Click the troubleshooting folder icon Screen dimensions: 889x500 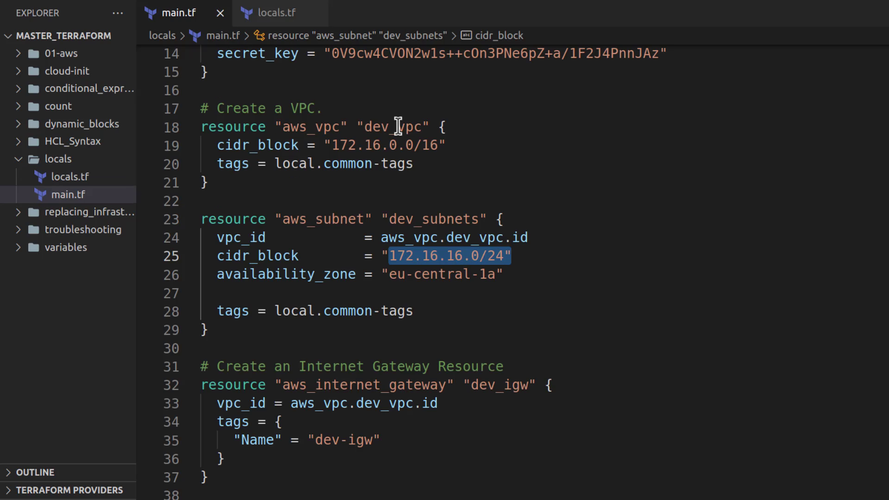click(33, 230)
